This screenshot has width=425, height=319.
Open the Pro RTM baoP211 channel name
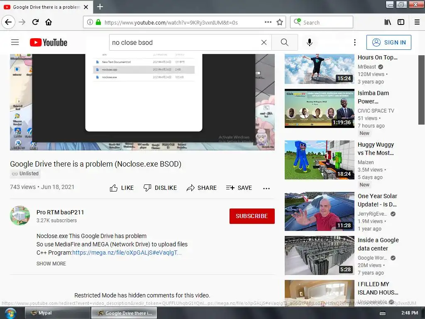pos(60,212)
